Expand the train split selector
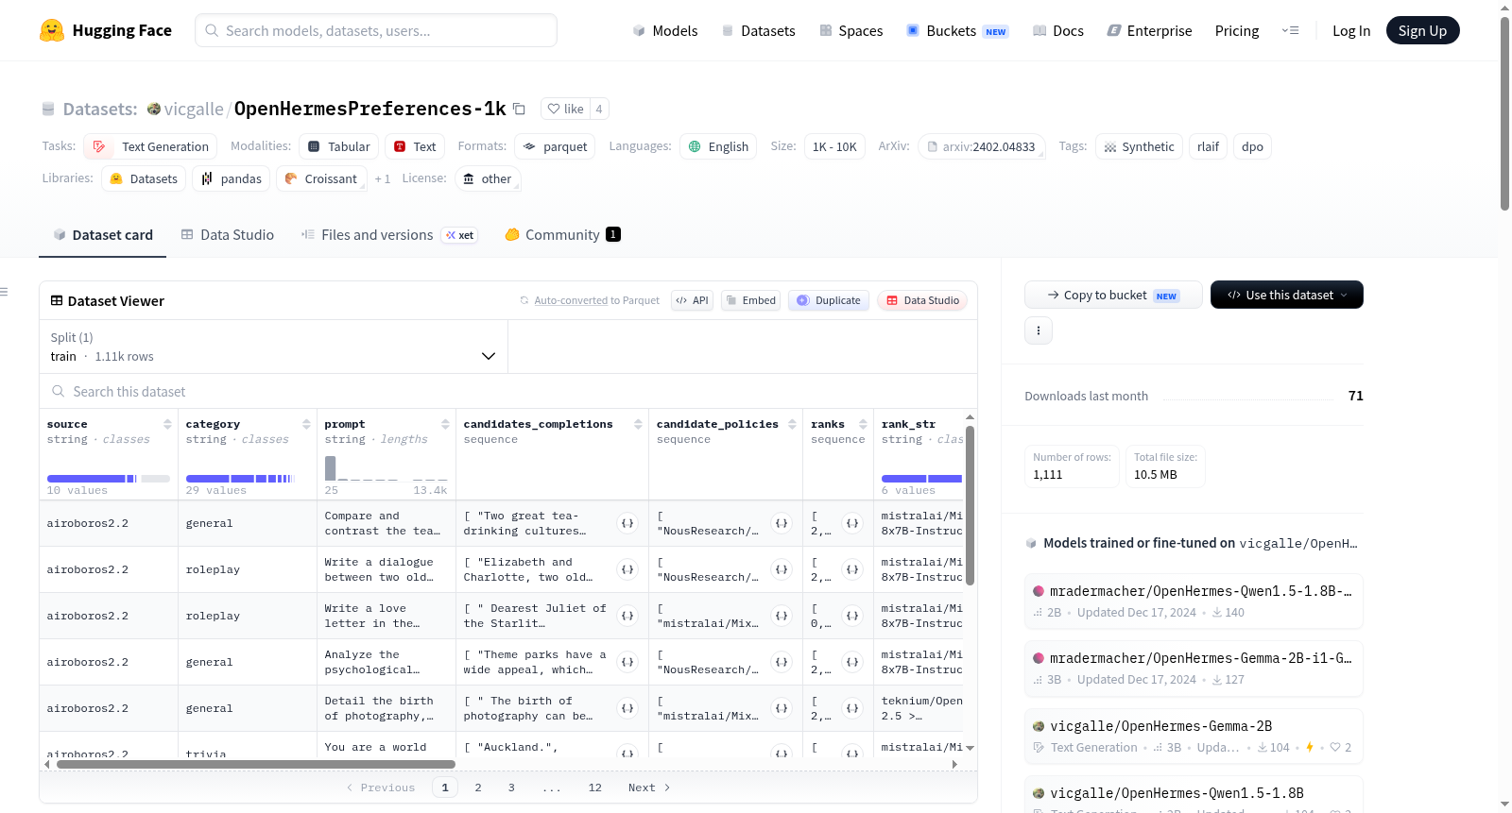 (x=273, y=347)
